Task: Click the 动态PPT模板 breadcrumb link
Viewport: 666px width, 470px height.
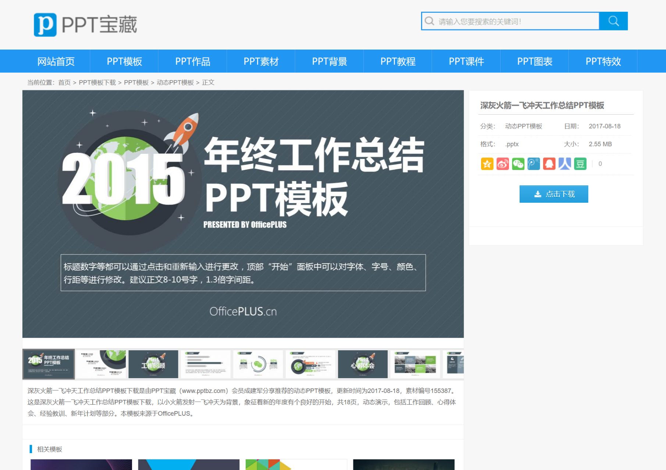Action: (x=175, y=83)
